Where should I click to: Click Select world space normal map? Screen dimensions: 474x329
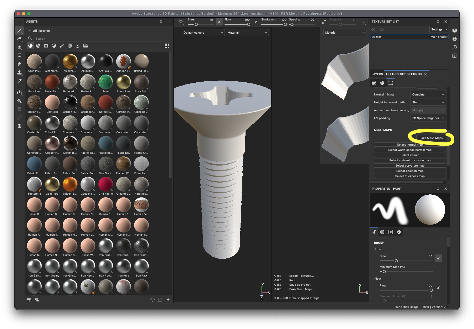pyautogui.click(x=410, y=150)
